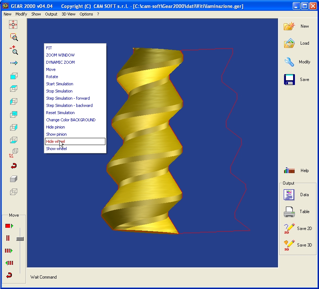319x289 pixels.
Task: Click the axonometric cube with red axes icon
Action: [13, 153]
